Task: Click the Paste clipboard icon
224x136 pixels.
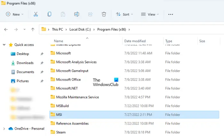Action: click(x=63, y=14)
